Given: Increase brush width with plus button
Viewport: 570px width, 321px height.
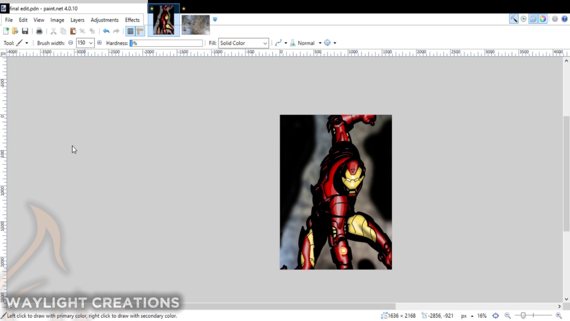Looking at the screenshot, I should 99,43.
